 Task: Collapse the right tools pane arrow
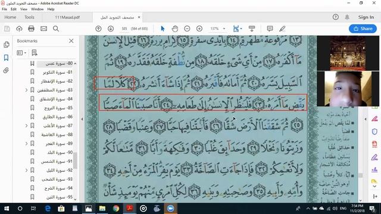point(366,119)
